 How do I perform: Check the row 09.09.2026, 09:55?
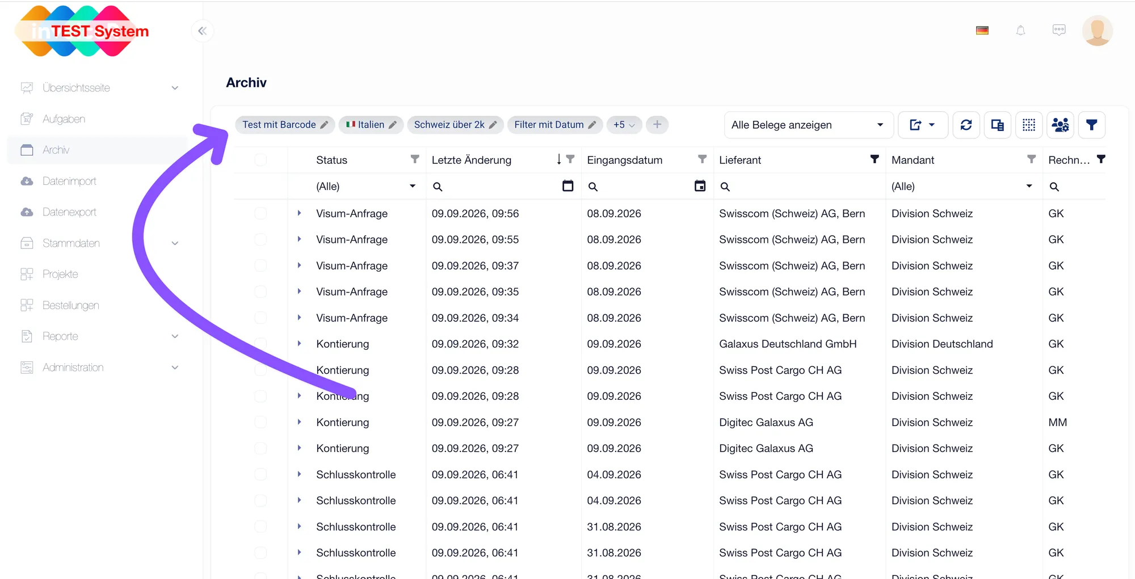coord(260,239)
